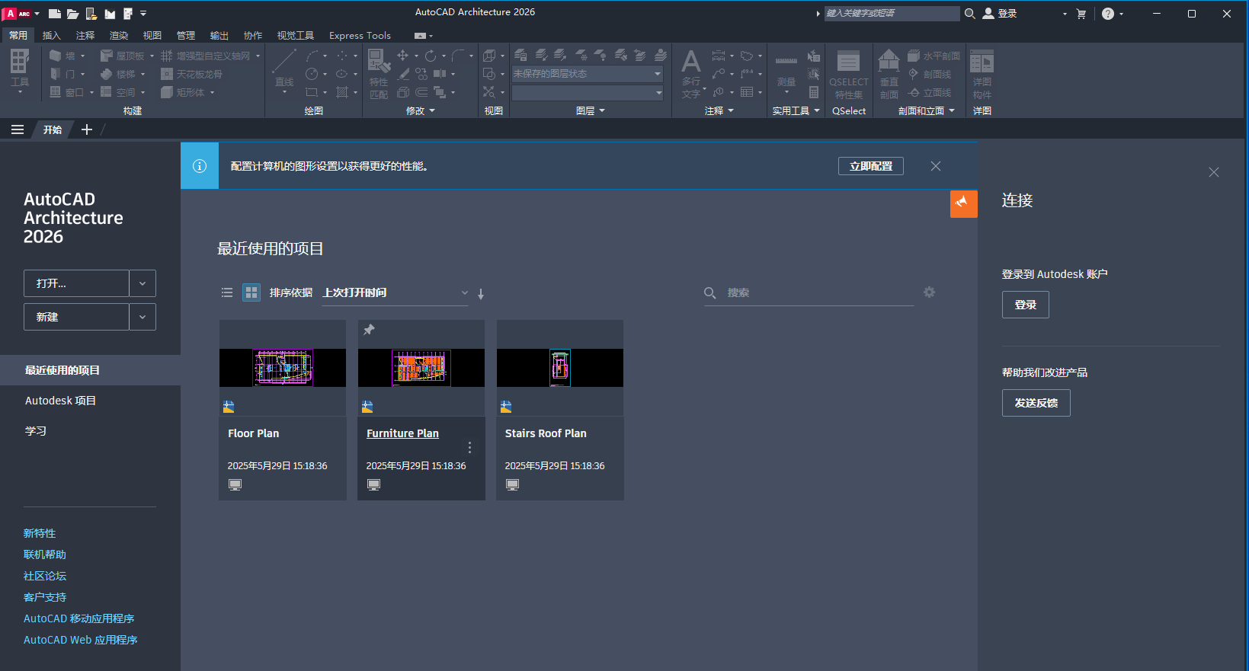The image size is (1249, 671).
Task: Click the shopping cart icon in title bar
Action: (x=1081, y=14)
